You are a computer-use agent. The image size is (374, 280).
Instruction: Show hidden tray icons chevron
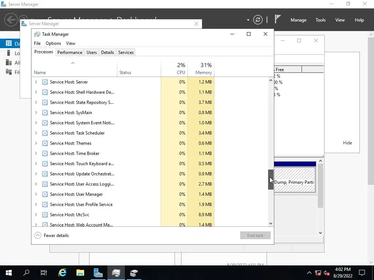click(x=309, y=273)
